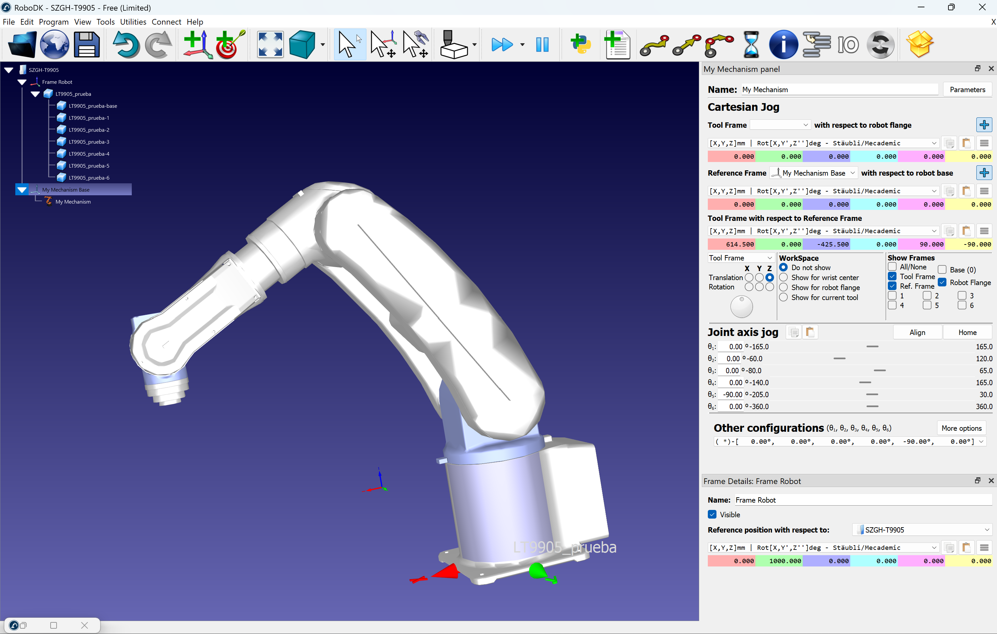The width and height of the screenshot is (997, 634).
Task: Select Show for wrist center option
Action: point(783,277)
